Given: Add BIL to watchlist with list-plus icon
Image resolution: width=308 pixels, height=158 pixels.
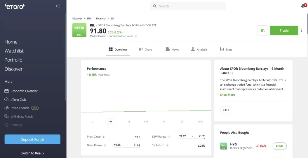Looking at the screenshot, I should coord(263,30).
